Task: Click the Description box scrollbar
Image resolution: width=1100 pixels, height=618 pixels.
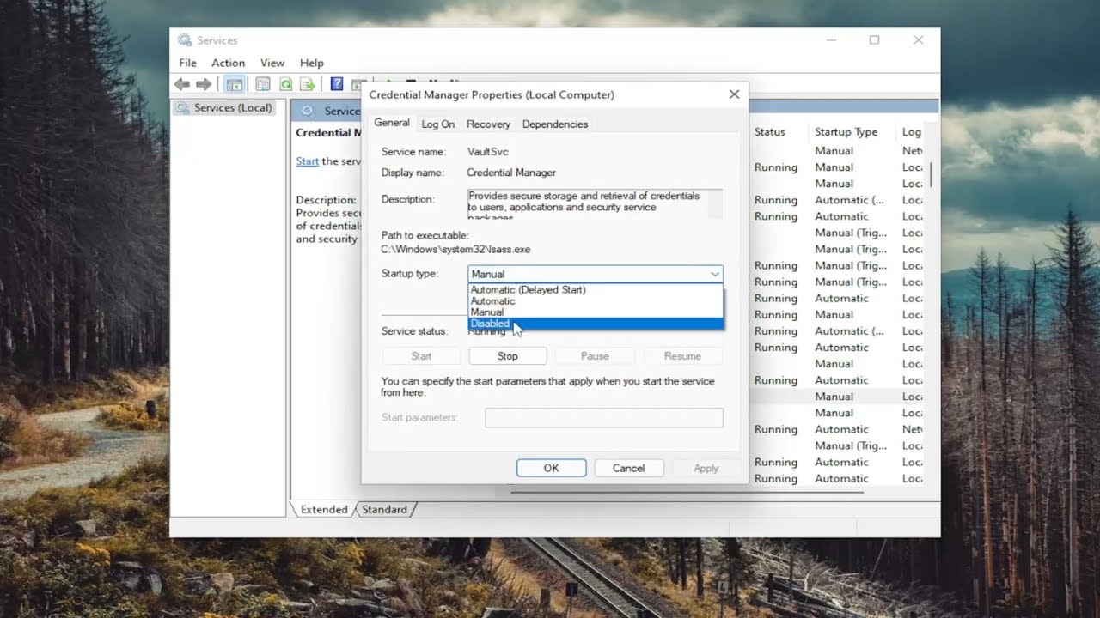Action: pos(713,203)
